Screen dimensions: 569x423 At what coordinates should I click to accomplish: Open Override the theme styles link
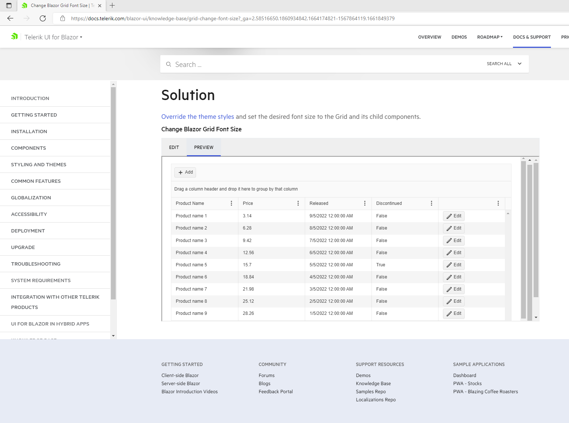198,117
